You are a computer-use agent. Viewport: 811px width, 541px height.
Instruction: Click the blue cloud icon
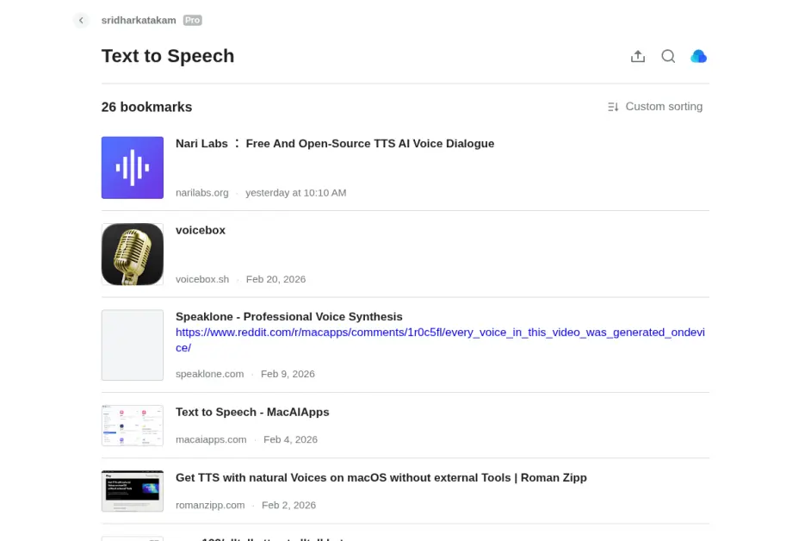coord(698,56)
